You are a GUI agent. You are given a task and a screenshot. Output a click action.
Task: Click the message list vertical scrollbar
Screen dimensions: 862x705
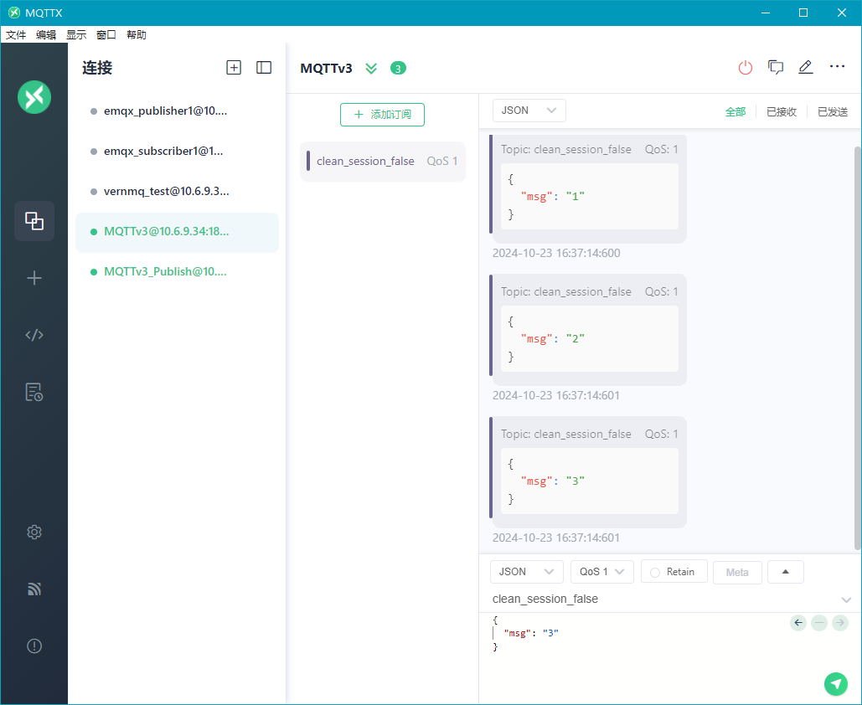(x=858, y=347)
